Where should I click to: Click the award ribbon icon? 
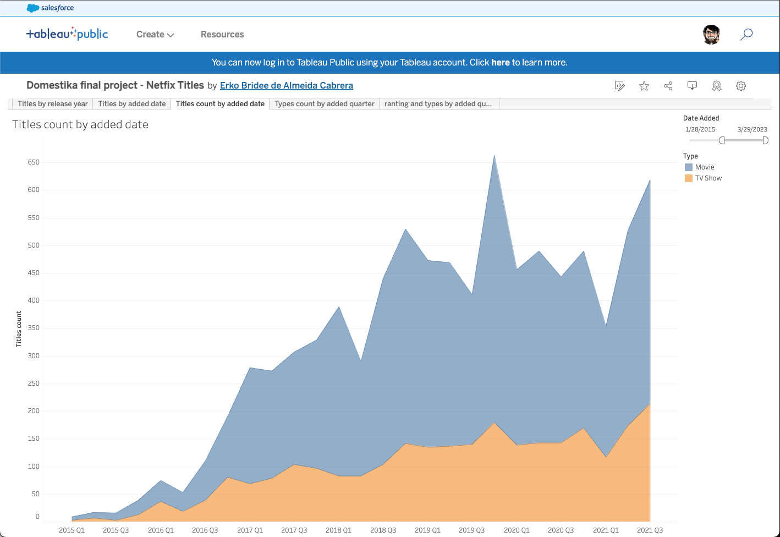click(717, 86)
